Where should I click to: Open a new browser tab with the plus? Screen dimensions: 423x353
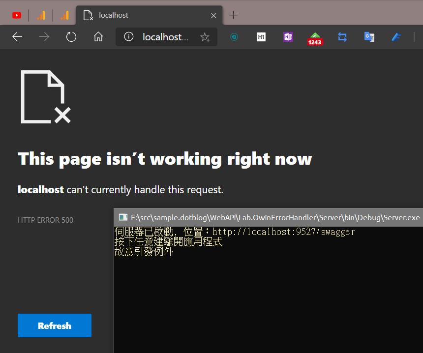(233, 15)
